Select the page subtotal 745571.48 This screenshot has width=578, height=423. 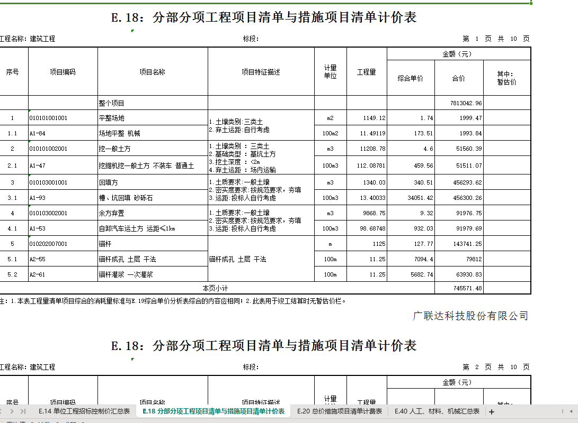(x=459, y=288)
